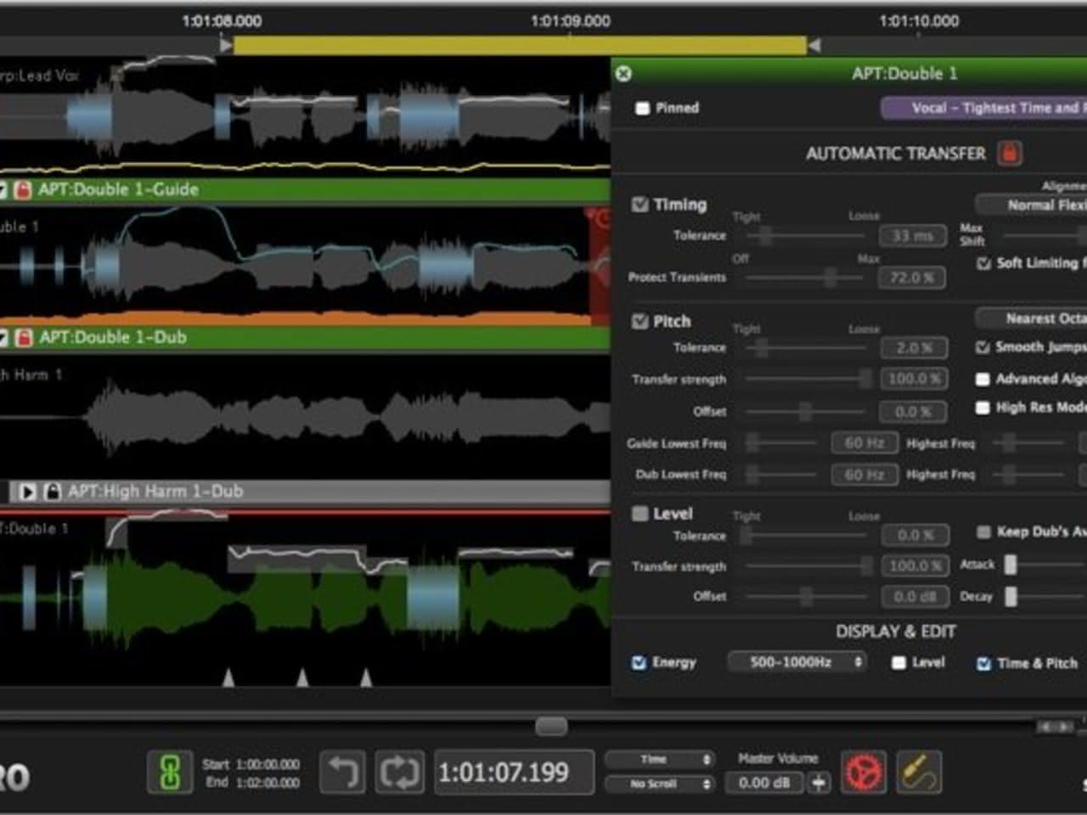
Task: Toggle the loop playback icon
Action: [399, 772]
